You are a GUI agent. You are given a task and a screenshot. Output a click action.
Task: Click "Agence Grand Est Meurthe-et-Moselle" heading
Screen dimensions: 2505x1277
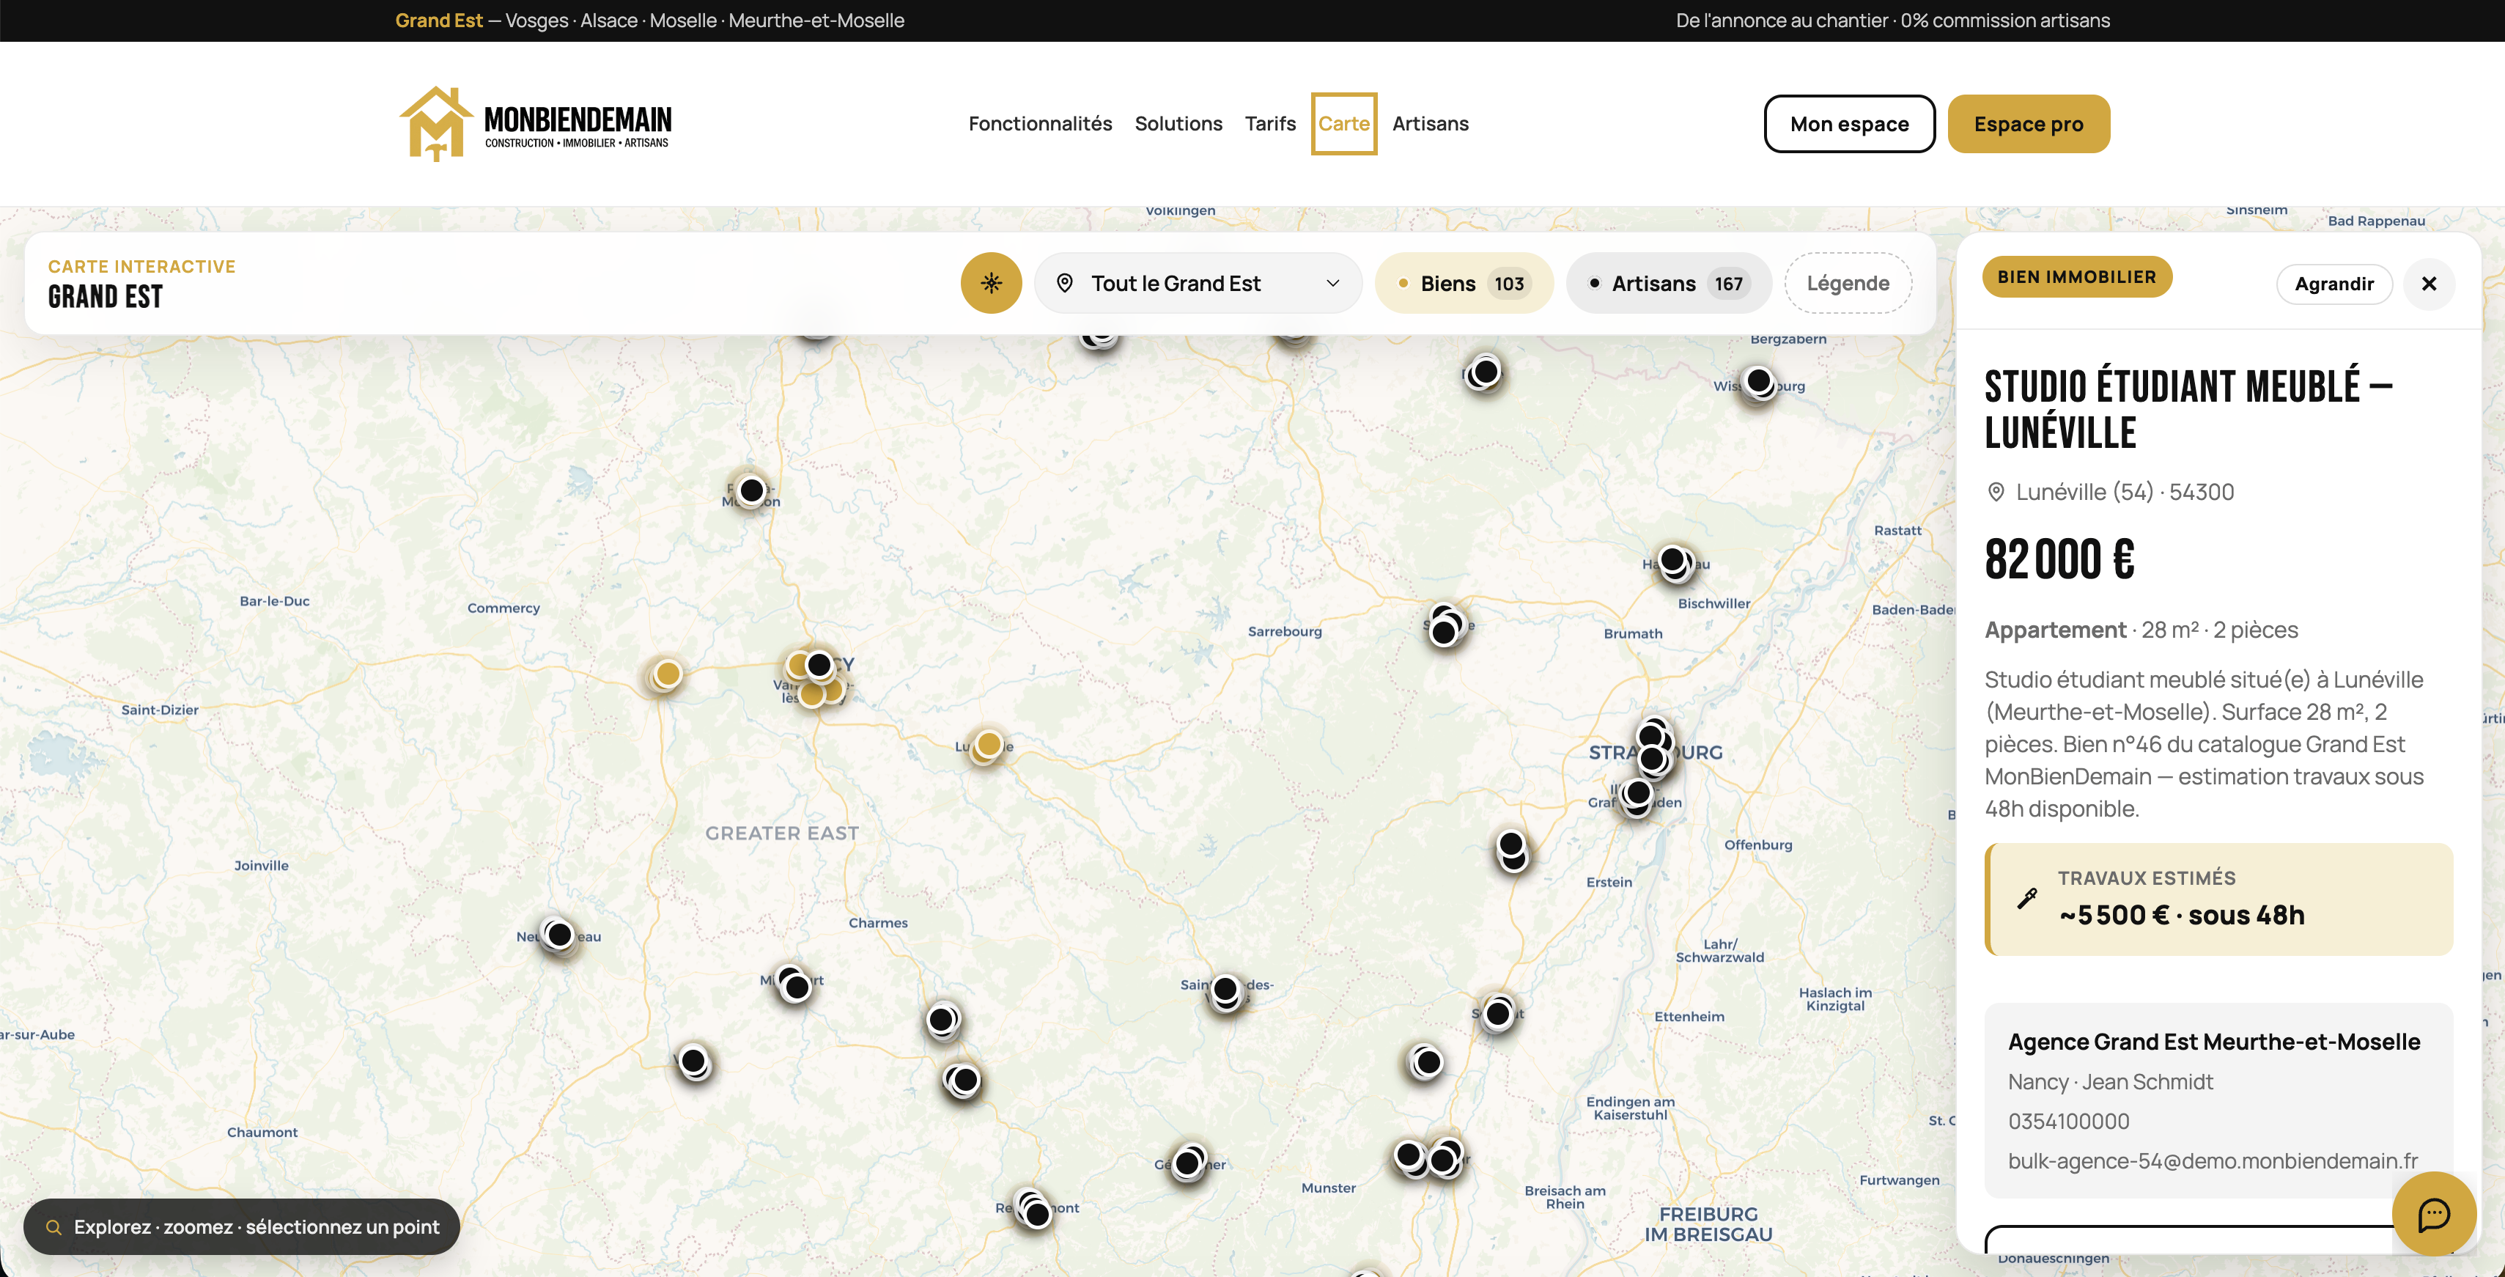tap(2213, 1042)
